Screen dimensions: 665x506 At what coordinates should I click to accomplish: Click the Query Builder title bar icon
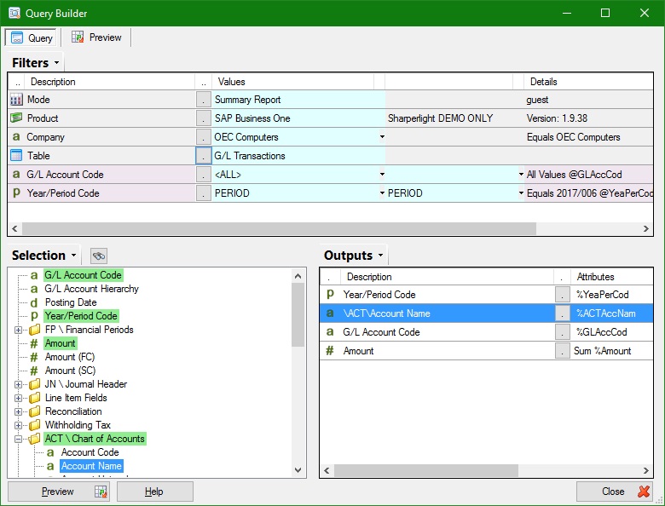click(14, 14)
